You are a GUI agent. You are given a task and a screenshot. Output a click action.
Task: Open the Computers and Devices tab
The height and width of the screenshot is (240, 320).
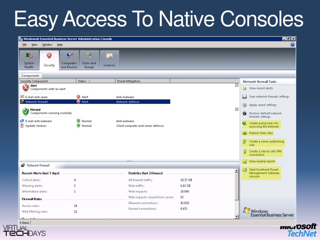(69, 60)
